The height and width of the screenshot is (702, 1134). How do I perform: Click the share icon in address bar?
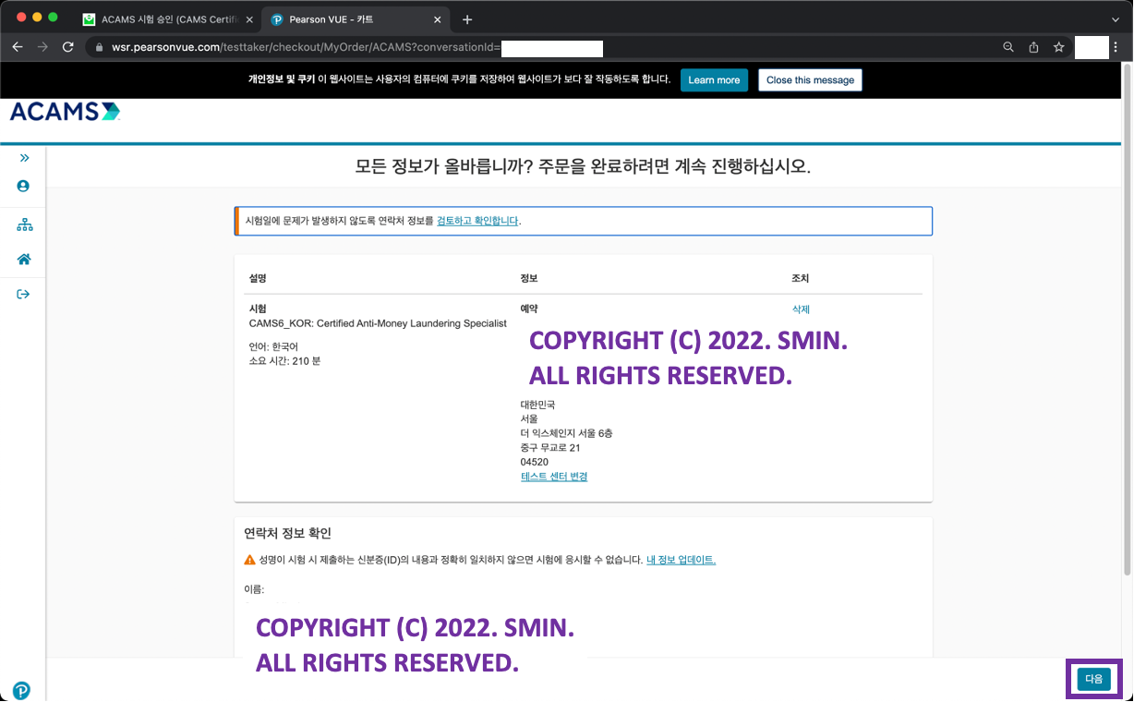[1033, 47]
